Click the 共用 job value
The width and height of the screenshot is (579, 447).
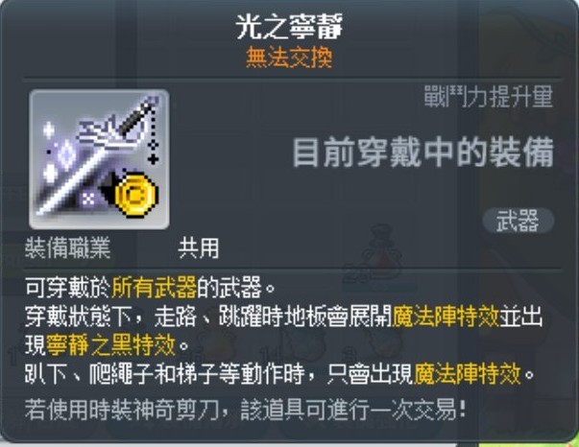pos(199,247)
